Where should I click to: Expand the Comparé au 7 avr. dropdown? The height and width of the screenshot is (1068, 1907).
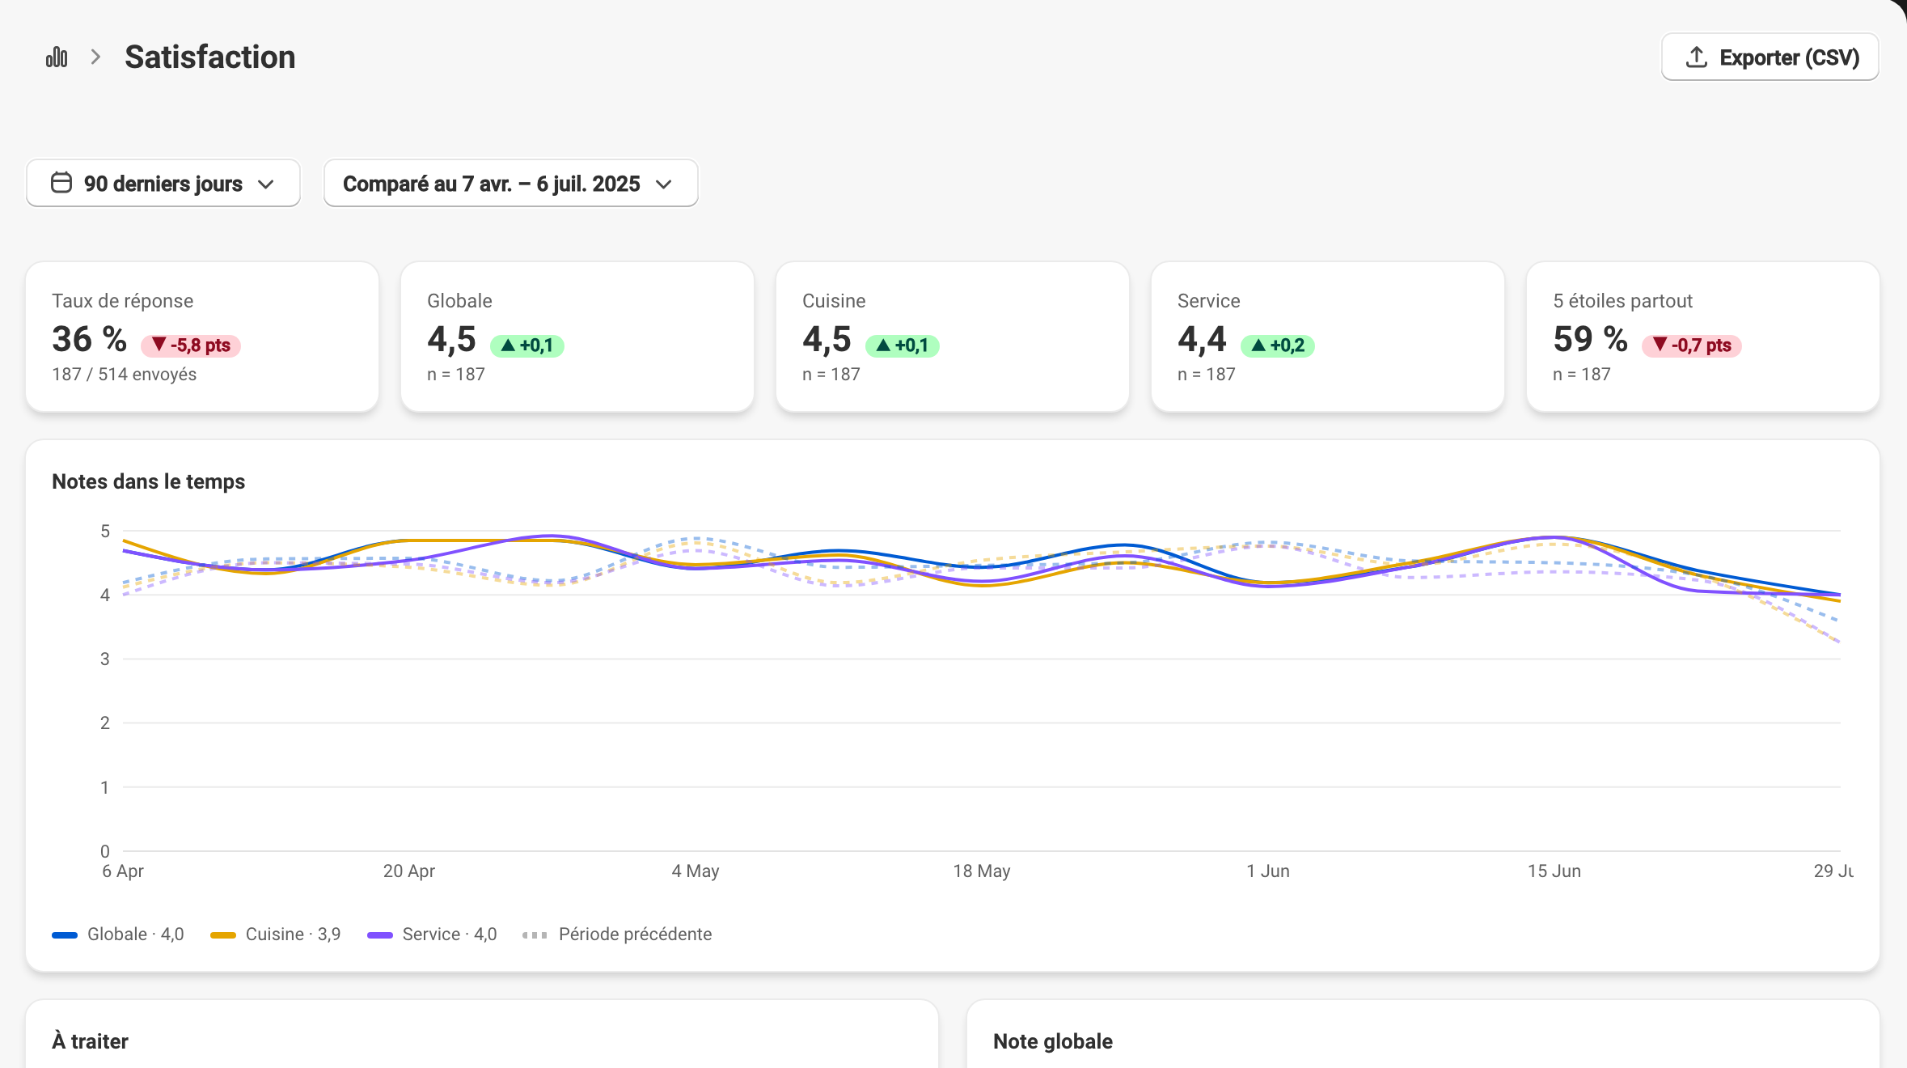(511, 184)
